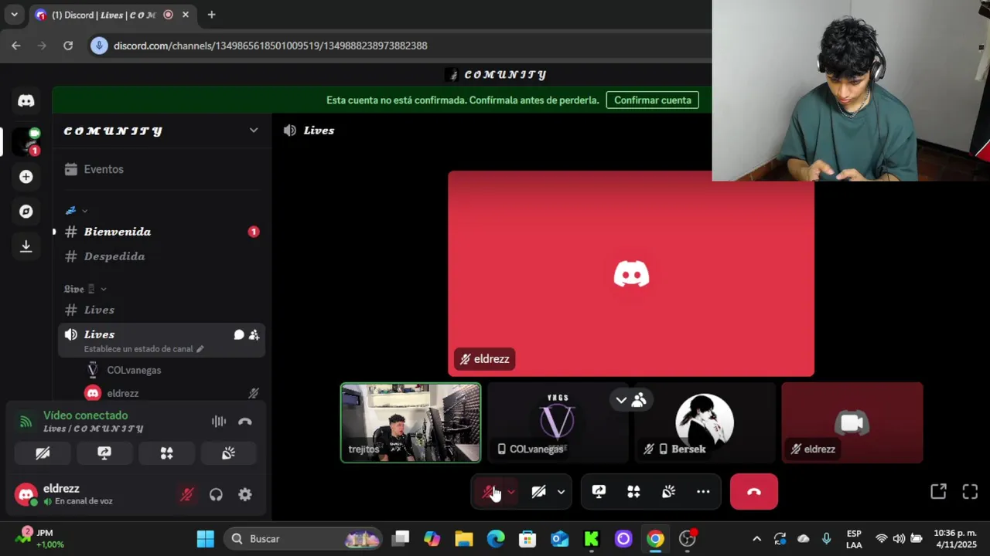
Task: Pop out call into separate window
Action: [938, 492]
